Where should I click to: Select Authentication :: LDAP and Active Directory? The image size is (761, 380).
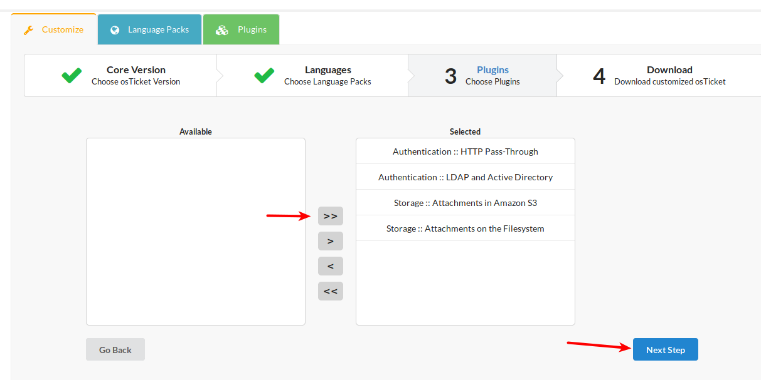point(465,177)
